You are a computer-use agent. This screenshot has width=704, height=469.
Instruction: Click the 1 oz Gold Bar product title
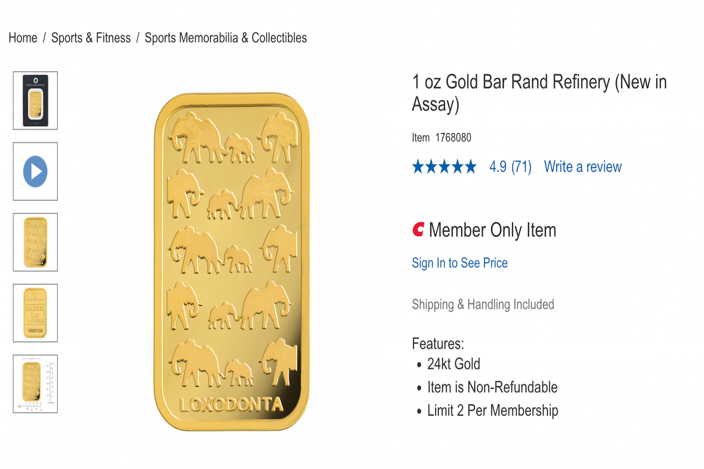pyautogui.click(x=539, y=93)
